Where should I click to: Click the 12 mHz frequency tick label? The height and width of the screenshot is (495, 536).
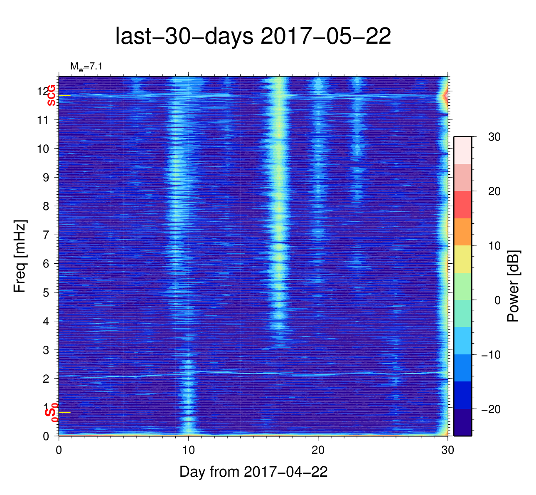tap(43, 91)
